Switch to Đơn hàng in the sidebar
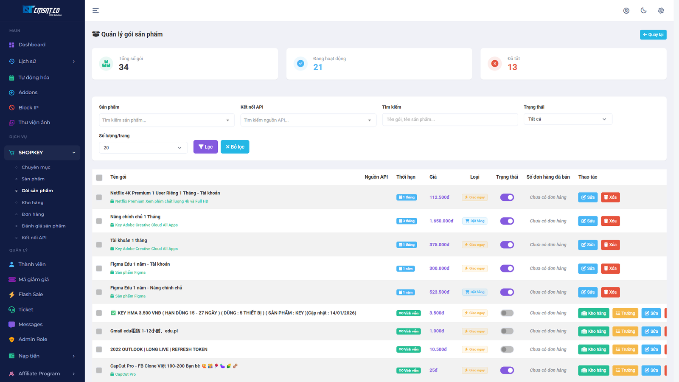The height and width of the screenshot is (382, 679). point(33,214)
